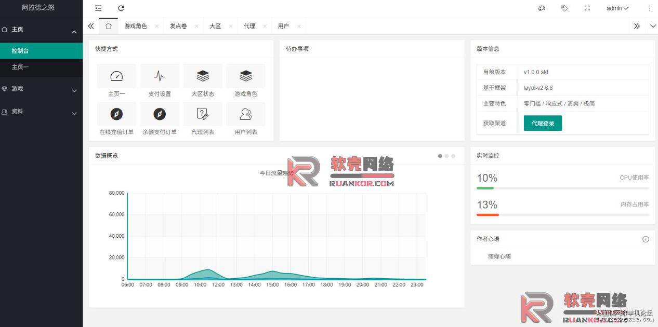Open the theme palette icon in header
Viewport: 658px width, 327px height.
point(542,8)
